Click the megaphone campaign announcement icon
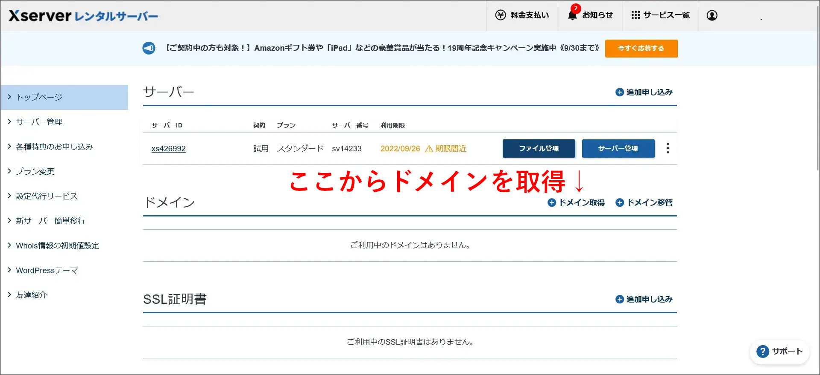820x375 pixels. [x=149, y=48]
